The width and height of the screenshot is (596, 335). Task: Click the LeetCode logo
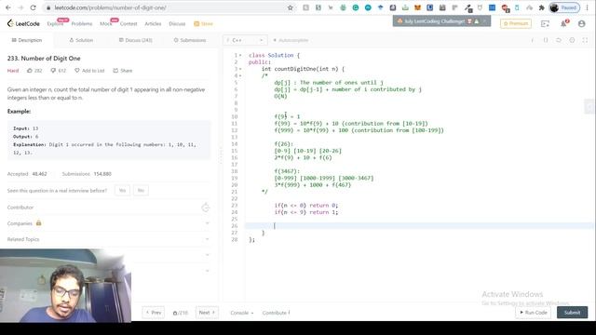coord(23,23)
